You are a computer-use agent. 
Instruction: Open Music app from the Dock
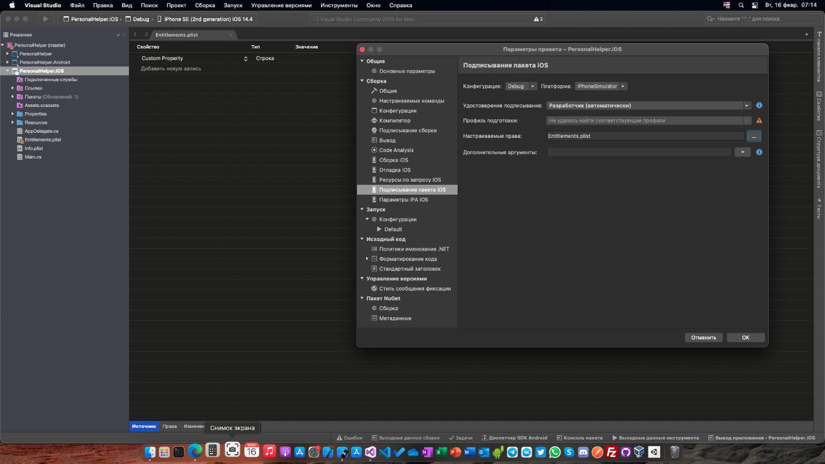269,452
